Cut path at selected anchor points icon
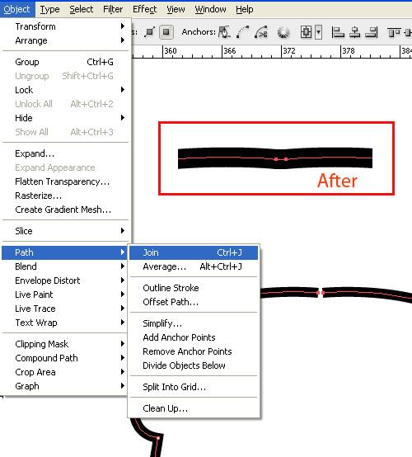 point(261,32)
